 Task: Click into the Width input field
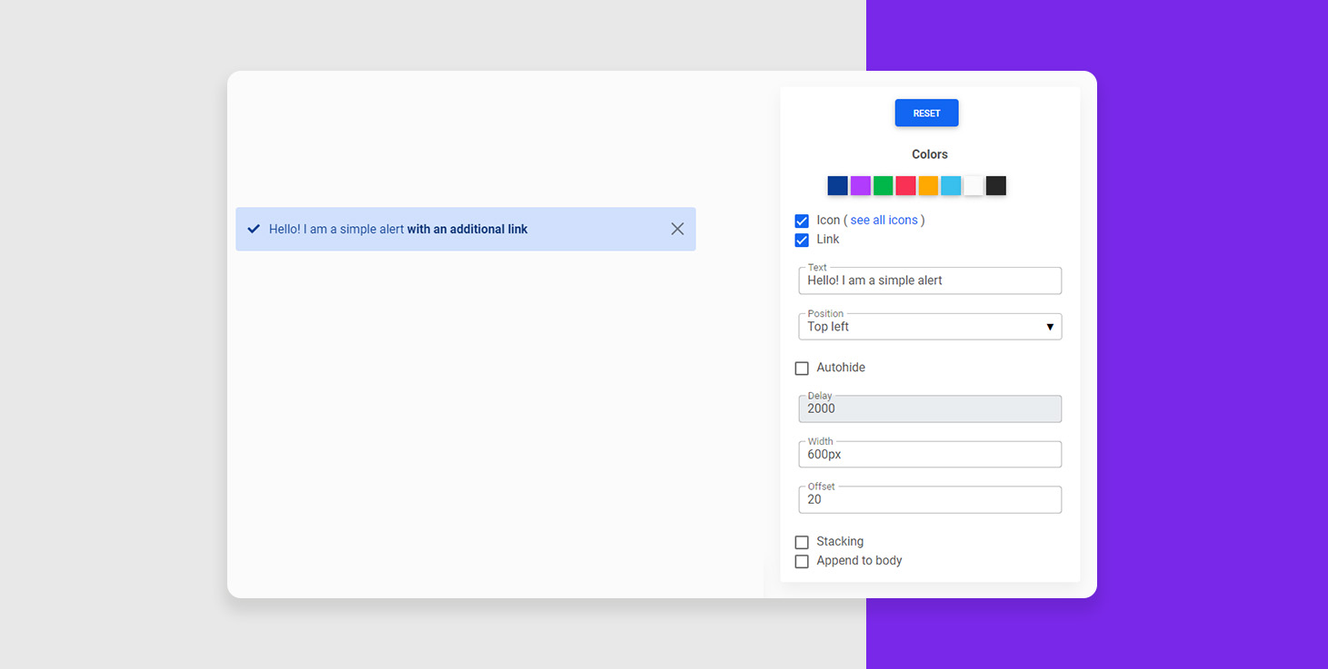click(930, 455)
